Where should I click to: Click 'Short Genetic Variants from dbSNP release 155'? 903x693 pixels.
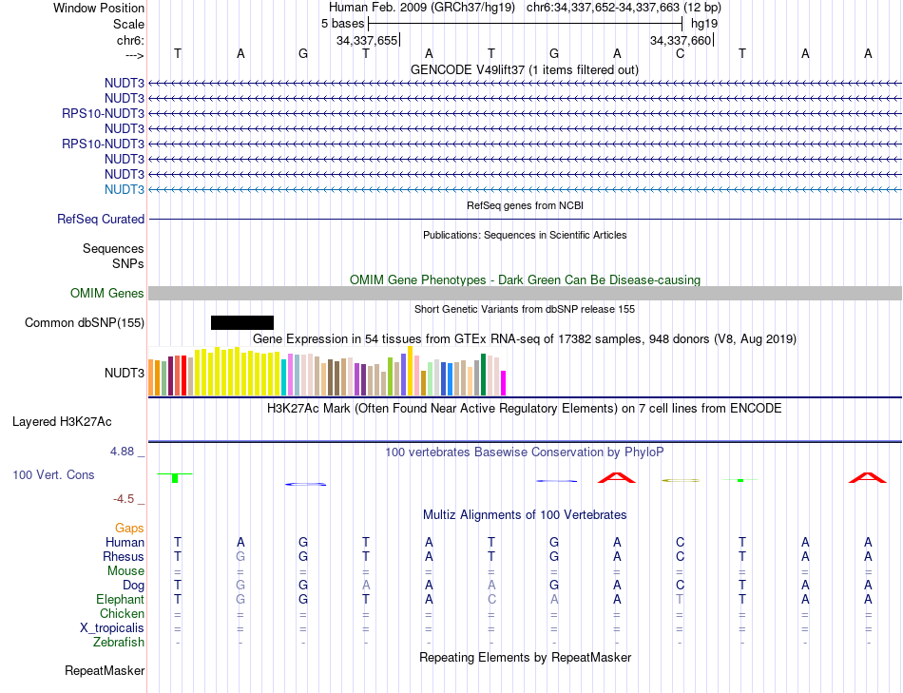(x=525, y=309)
